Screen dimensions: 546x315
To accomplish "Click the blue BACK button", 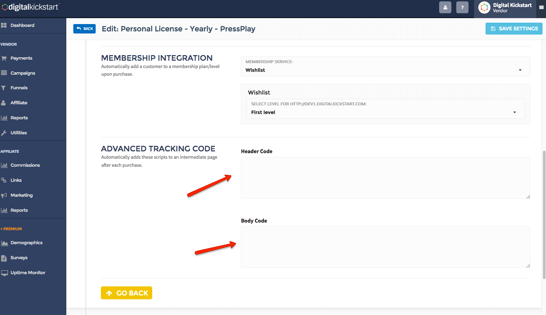I will [84, 29].
